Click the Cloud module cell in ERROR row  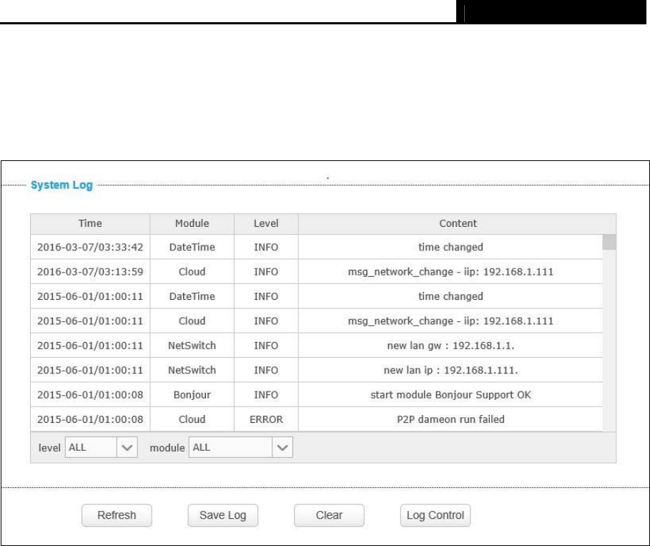point(192,419)
